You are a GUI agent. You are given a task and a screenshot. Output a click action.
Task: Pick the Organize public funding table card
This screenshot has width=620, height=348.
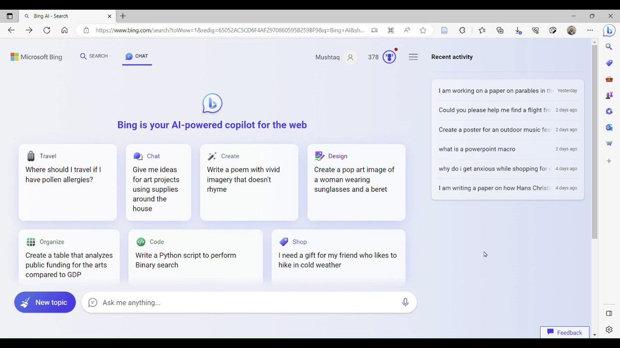pos(69,257)
